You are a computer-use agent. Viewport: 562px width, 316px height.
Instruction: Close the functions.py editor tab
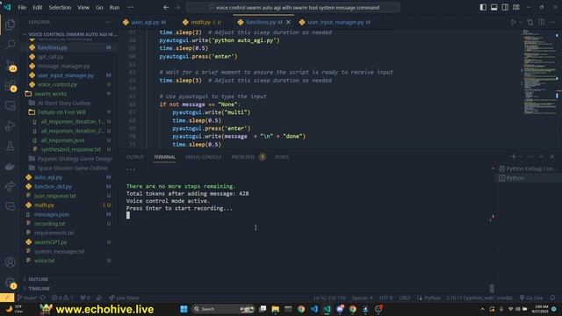(288, 22)
